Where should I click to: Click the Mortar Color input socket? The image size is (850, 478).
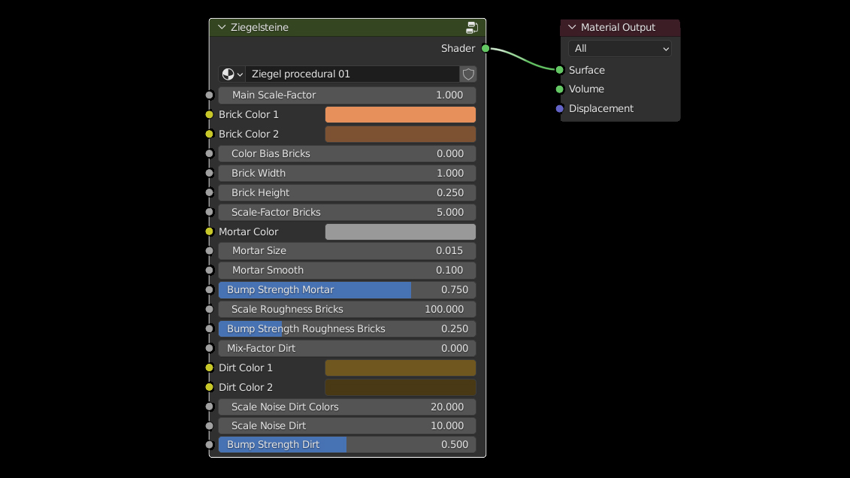pyautogui.click(x=210, y=231)
